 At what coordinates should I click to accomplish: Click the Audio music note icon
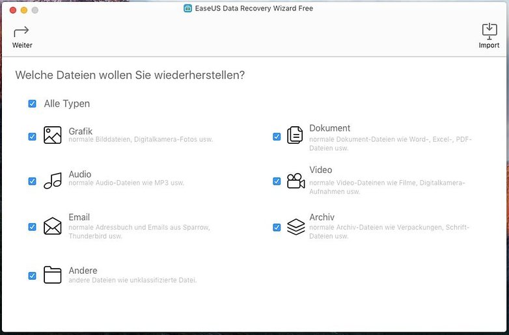coord(53,181)
